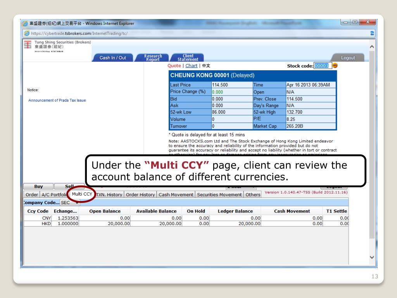Click the Cash Movement column header
Screen dimensions: 397x298
pyautogui.click(x=292, y=211)
